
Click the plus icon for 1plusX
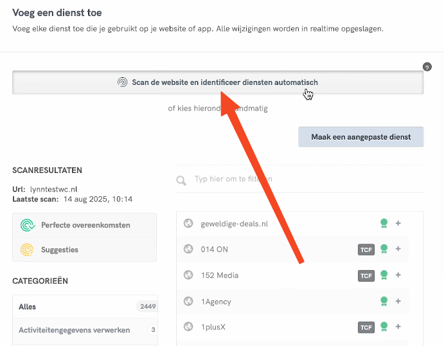pos(398,327)
